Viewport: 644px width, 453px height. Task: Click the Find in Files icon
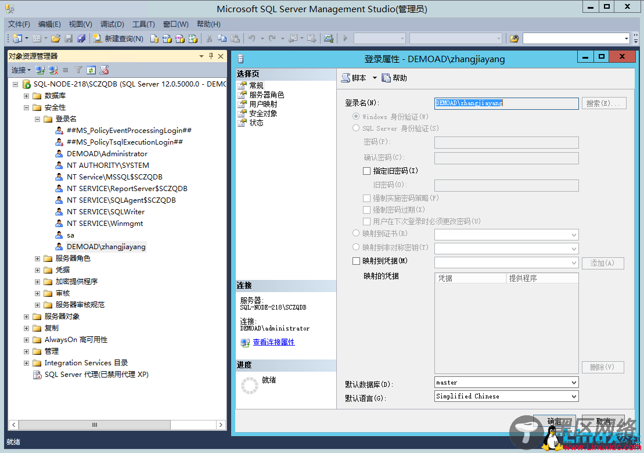coord(514,38)
